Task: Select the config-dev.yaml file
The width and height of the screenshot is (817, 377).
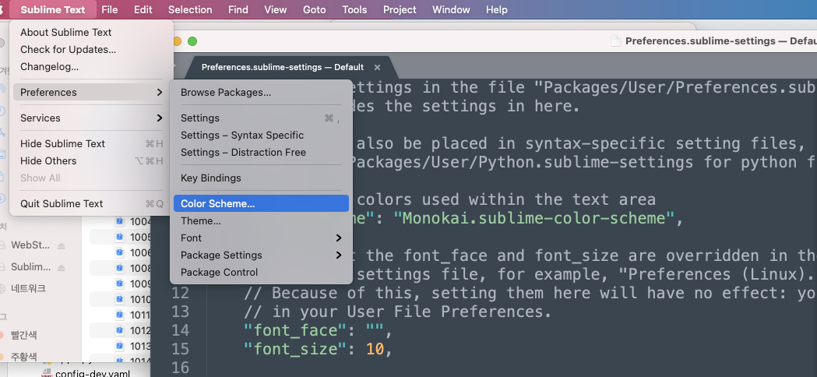Action: tap(93, 373)
